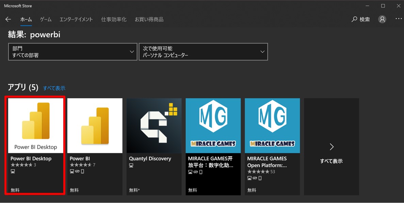Expand the 次で使用可能 device dropdown
Viewport: 404px width, 203px height.
(x=203, y=52)
